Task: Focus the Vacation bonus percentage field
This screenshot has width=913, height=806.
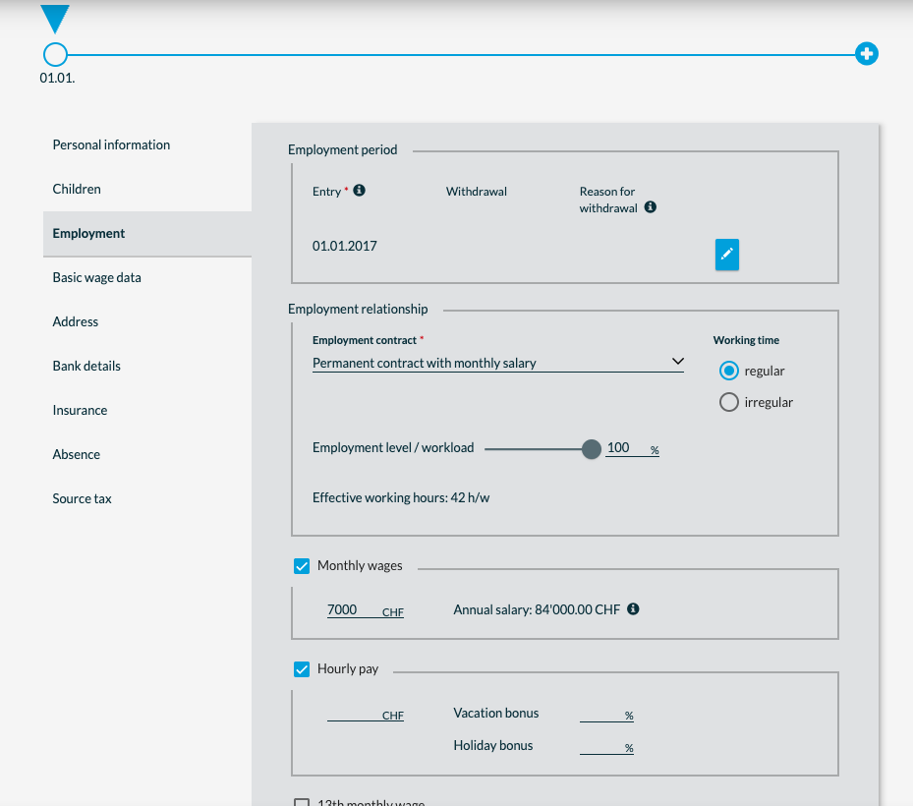Action: [x=606, y=714]
